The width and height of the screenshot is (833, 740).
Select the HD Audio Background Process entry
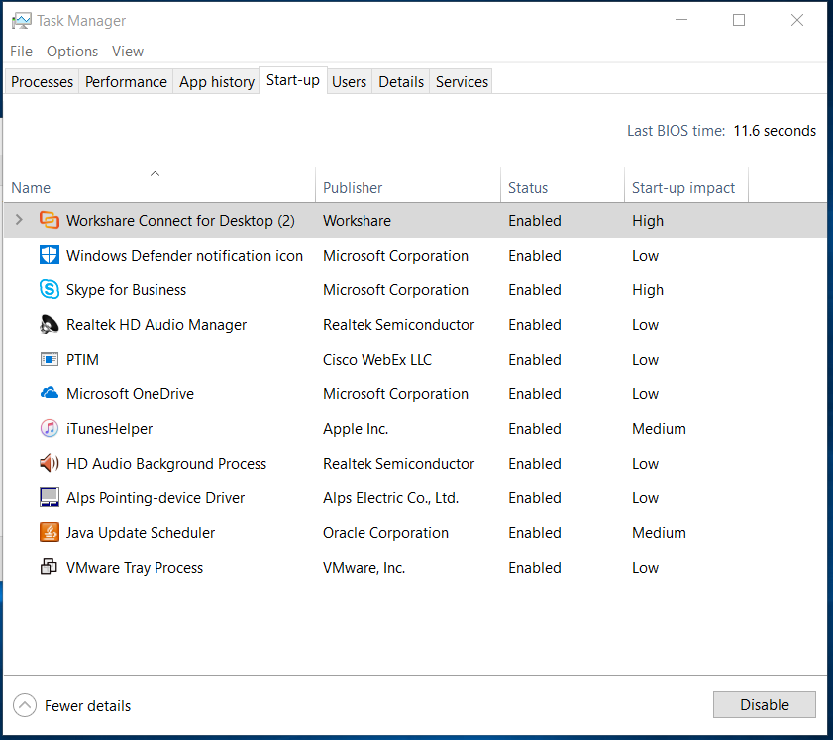point(415,463)
